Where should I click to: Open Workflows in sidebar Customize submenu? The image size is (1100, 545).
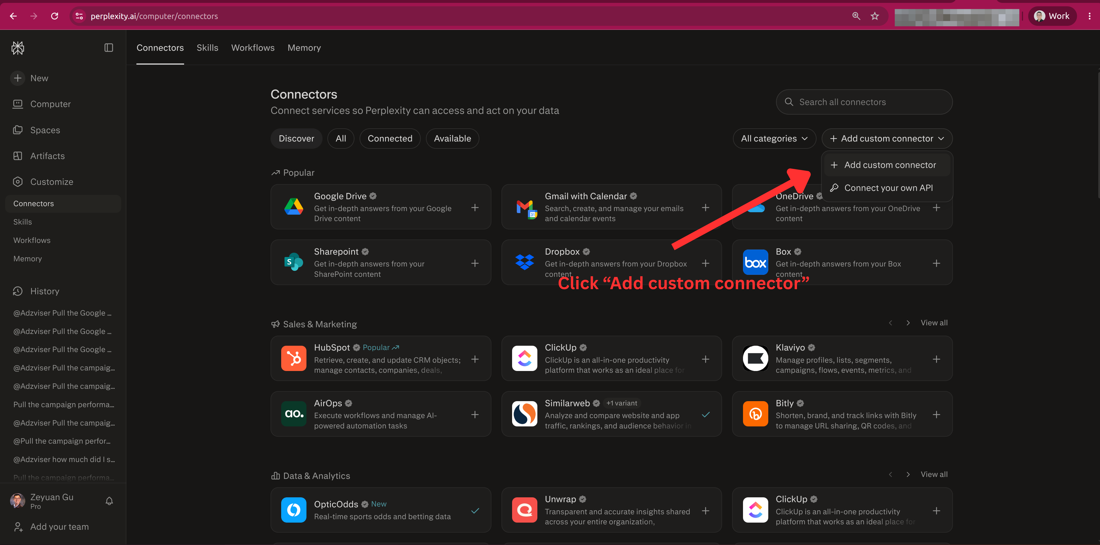click(x=32, y=240)
